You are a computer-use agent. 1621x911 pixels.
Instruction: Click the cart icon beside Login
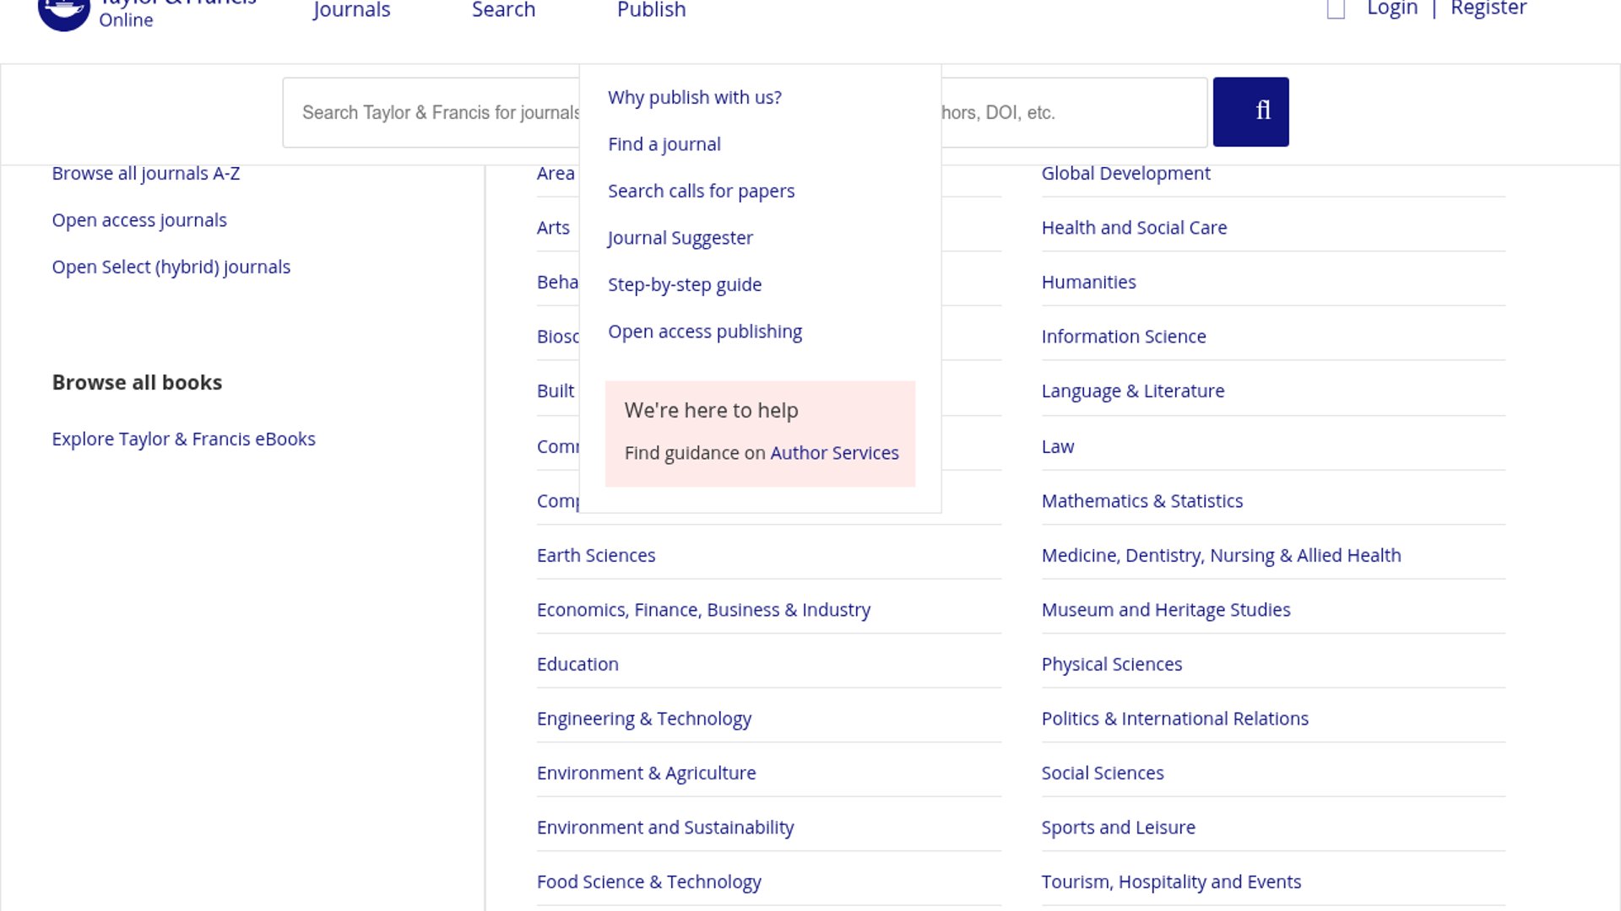click(x=1336, y=10)
